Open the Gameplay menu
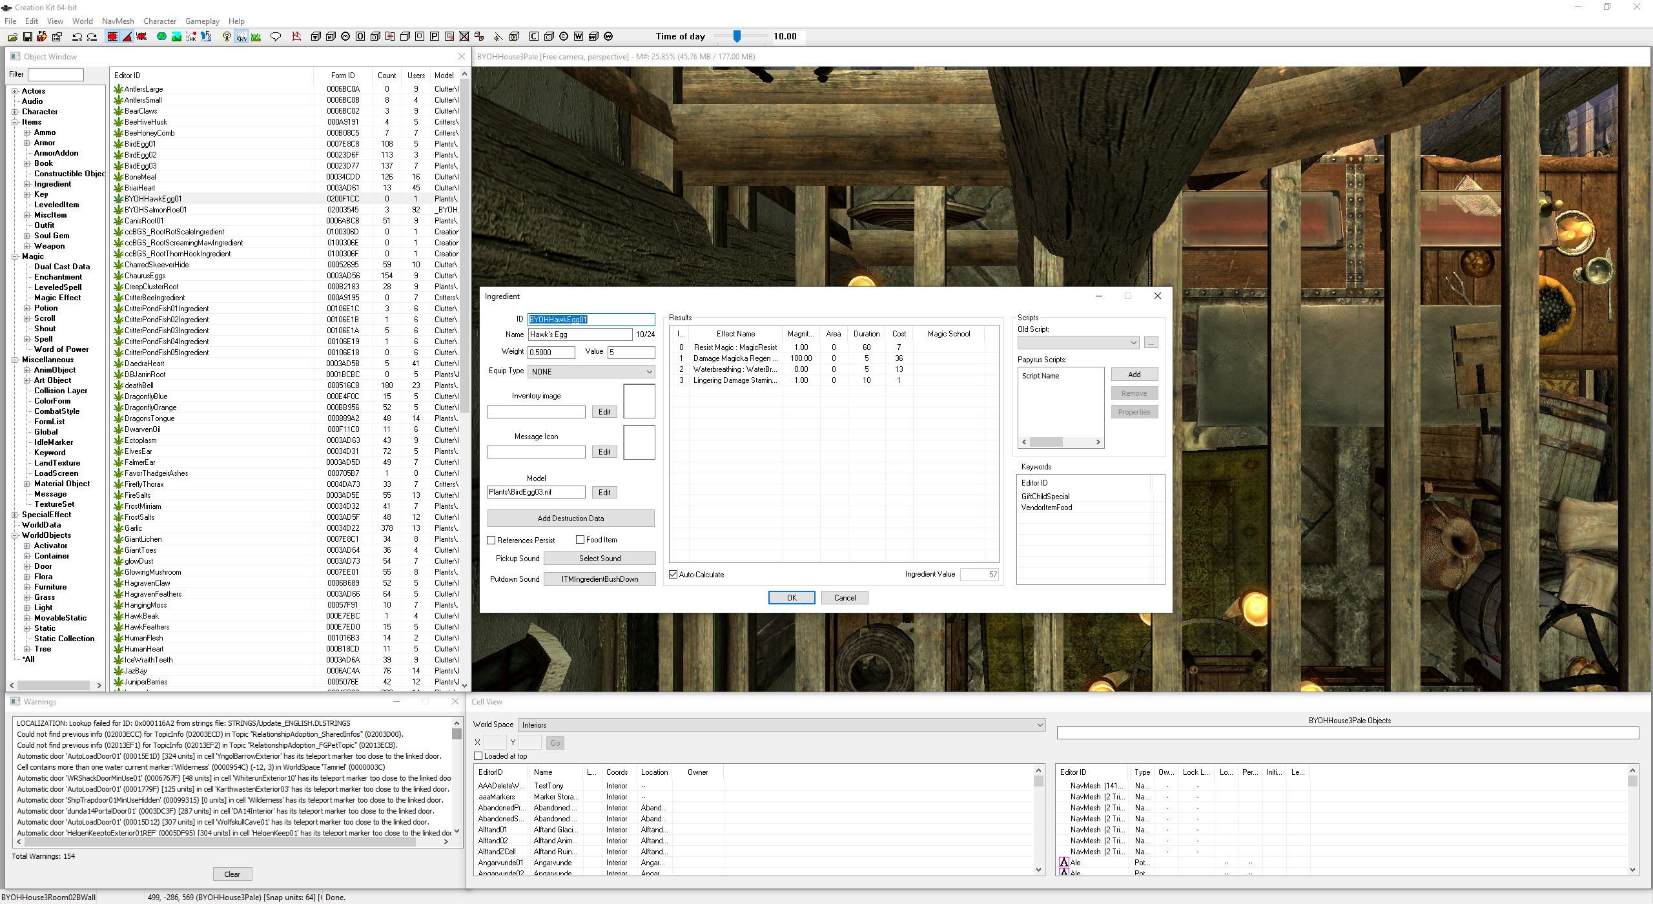The height and width of the screenshot is (904, 1653). click(x=202, y=21)
